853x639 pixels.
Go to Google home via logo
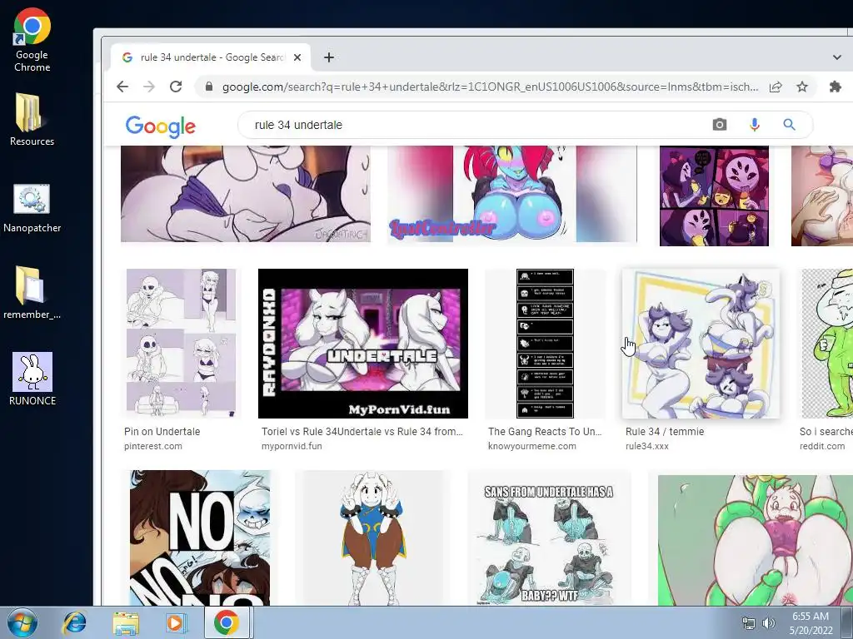coord(161,126)
